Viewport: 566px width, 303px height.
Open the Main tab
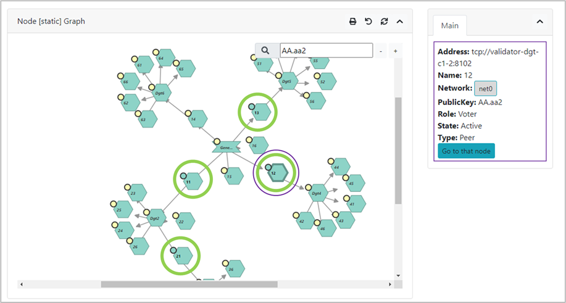(450, 26)
